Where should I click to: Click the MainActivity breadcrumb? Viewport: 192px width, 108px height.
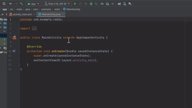coord(72,9)
